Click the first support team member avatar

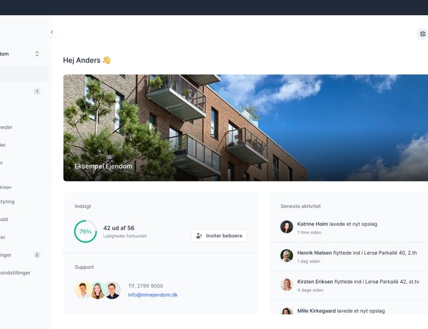(x=82, y=290)
